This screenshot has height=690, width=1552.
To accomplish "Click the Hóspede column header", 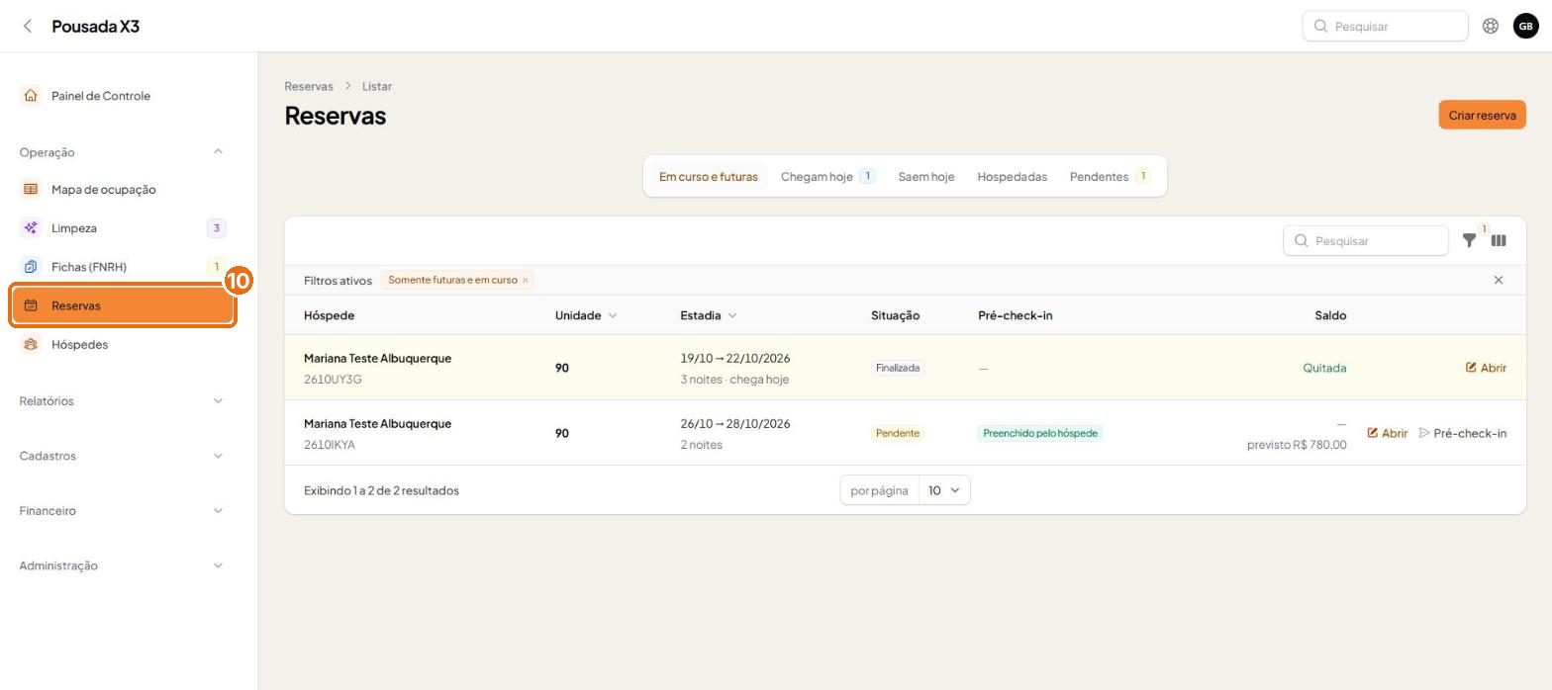I will (x=329, y=315).
